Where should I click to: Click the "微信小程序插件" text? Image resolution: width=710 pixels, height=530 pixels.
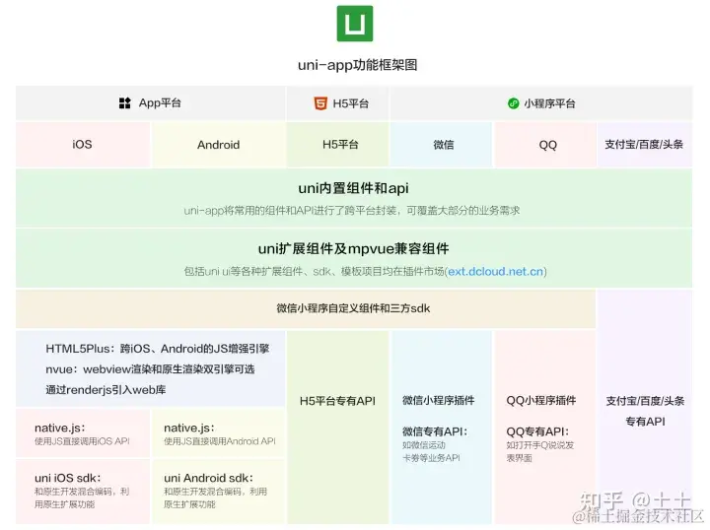pyautogui.click(x=438, y=401)
